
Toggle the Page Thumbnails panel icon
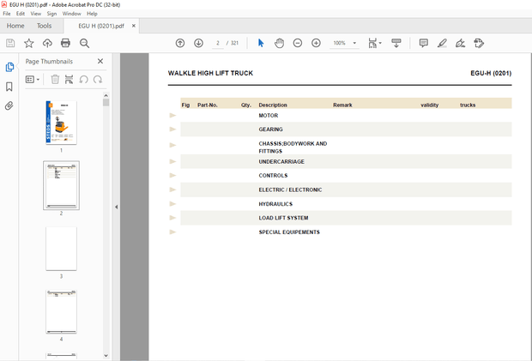(9, 67)
